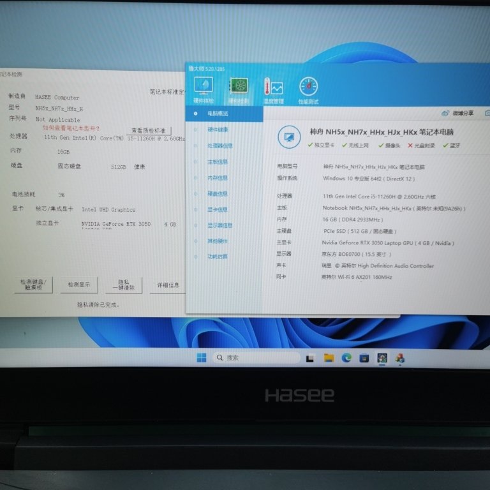Screen dimensions: 490x490
Task: Open the 硬件体检 hardware checkup icon
Action: (204, 87)
